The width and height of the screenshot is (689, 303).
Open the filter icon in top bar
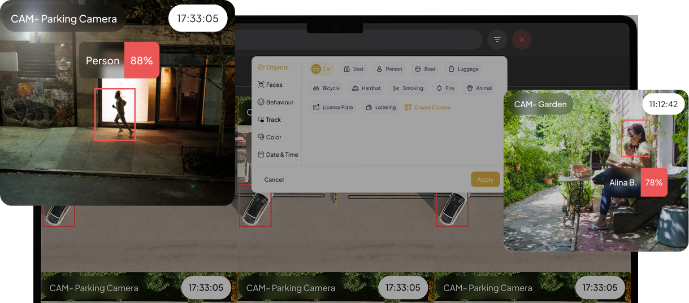pos(497,39)
